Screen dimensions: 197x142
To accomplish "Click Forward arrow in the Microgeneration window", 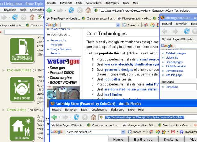I will pyautogui.click(x=176, y=31).
